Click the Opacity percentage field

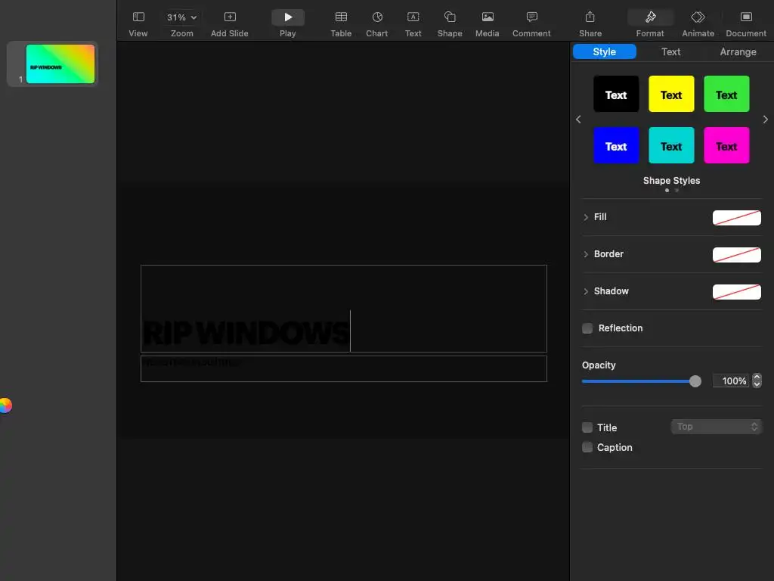tap(731, 381)
